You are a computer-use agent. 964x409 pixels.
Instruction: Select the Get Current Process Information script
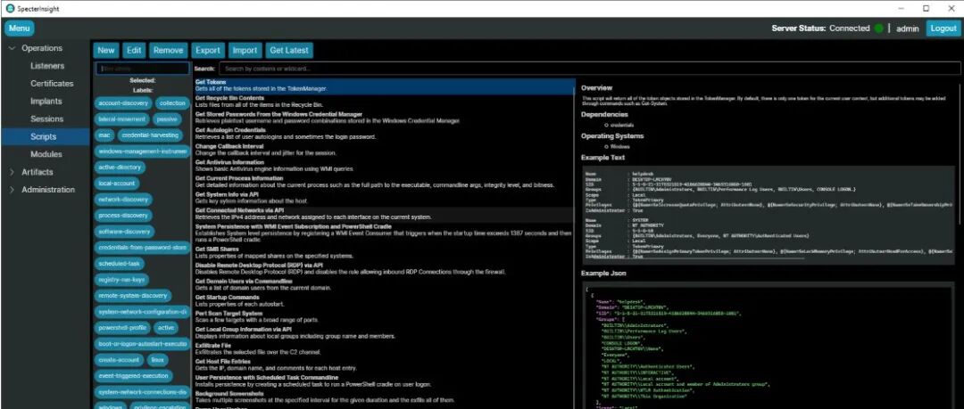[384, 182]
